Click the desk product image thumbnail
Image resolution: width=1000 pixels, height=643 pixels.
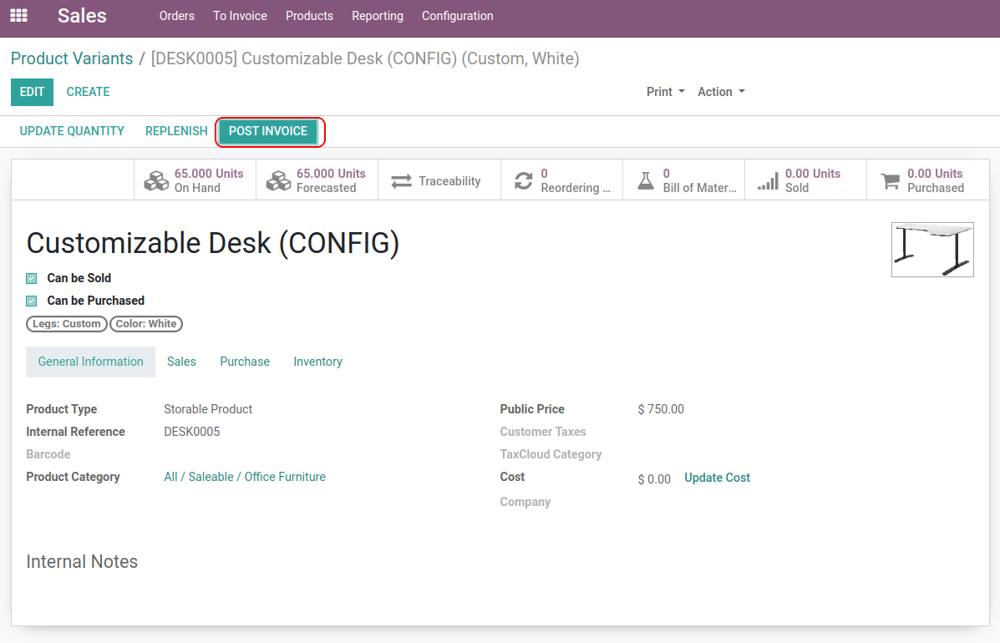[932, 250]
